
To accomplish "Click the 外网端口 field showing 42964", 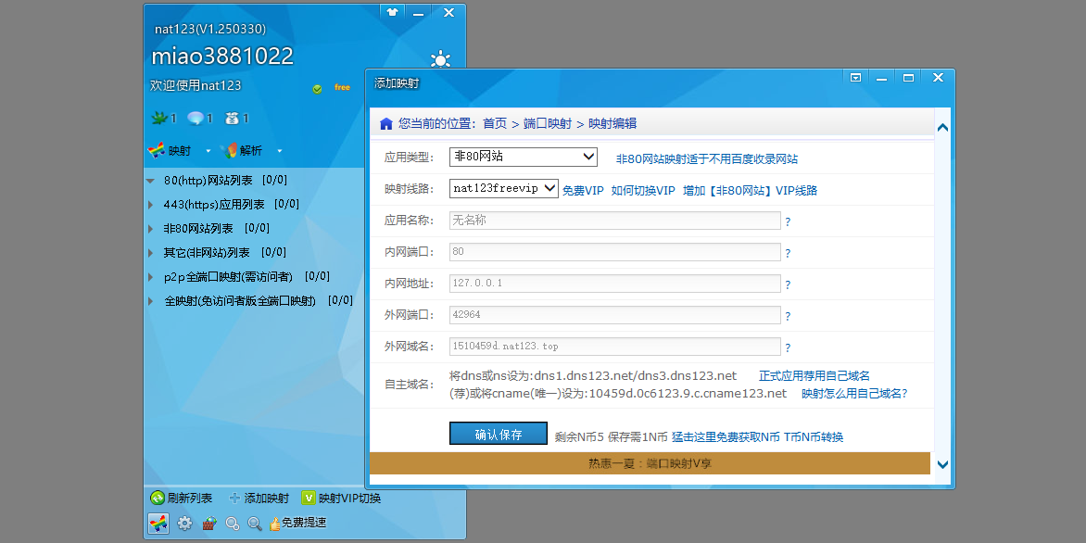I will tap(615, 315).
